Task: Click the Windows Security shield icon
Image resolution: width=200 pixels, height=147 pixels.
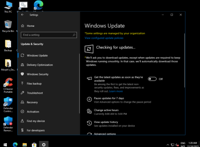Action: tap(22, 74)
